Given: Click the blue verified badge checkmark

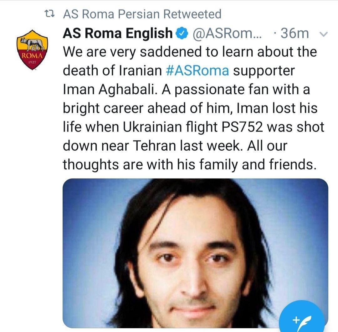Looking at the screenshot, I should (182, 34).
